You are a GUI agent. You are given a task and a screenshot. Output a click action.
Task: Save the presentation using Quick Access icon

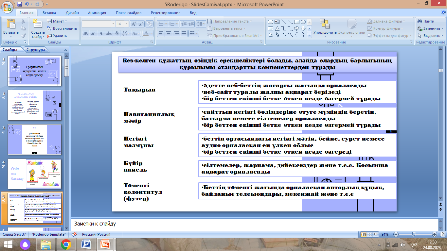(20, 5)
